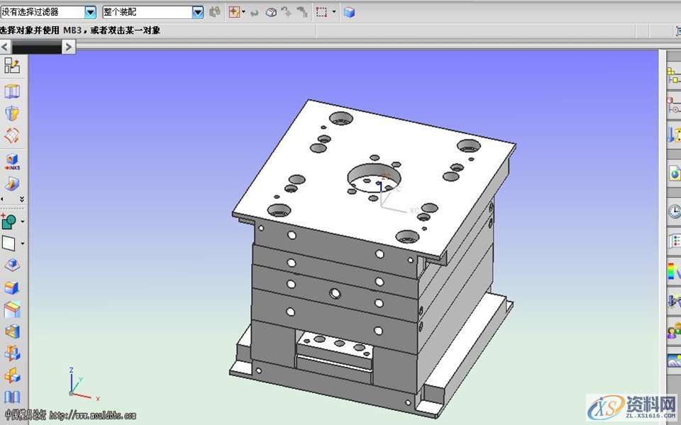
Task: Open the selection filter dropdown
Action: [90, 12]
